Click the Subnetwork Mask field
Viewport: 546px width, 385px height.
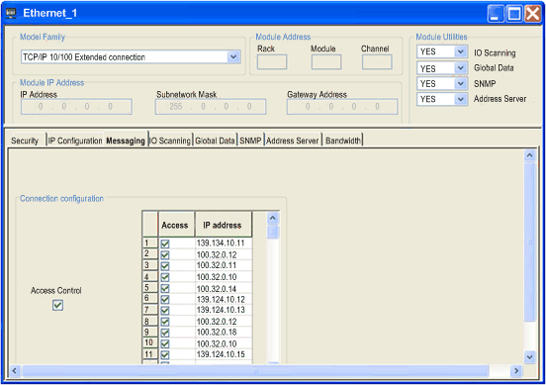click(x=211, y=107)
